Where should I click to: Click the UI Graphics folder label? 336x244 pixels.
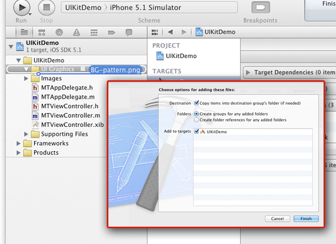[x=57, y=69]
